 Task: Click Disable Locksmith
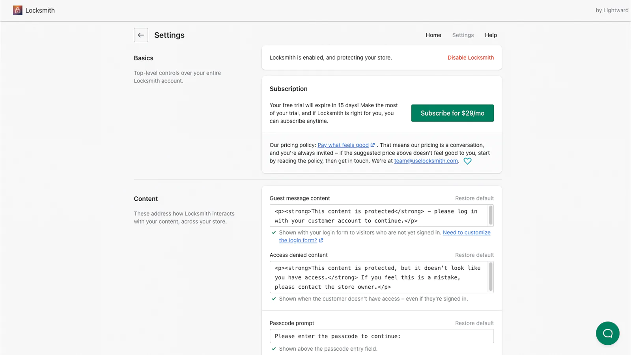[470, 58]
